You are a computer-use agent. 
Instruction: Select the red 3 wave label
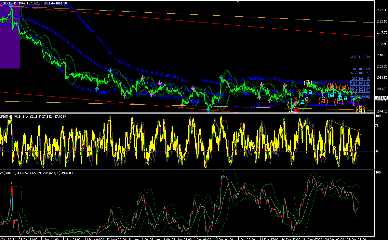coord(299,92)
